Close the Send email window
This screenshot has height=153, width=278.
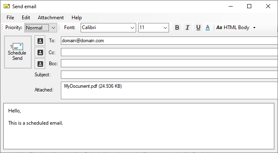tap(268, 7)
